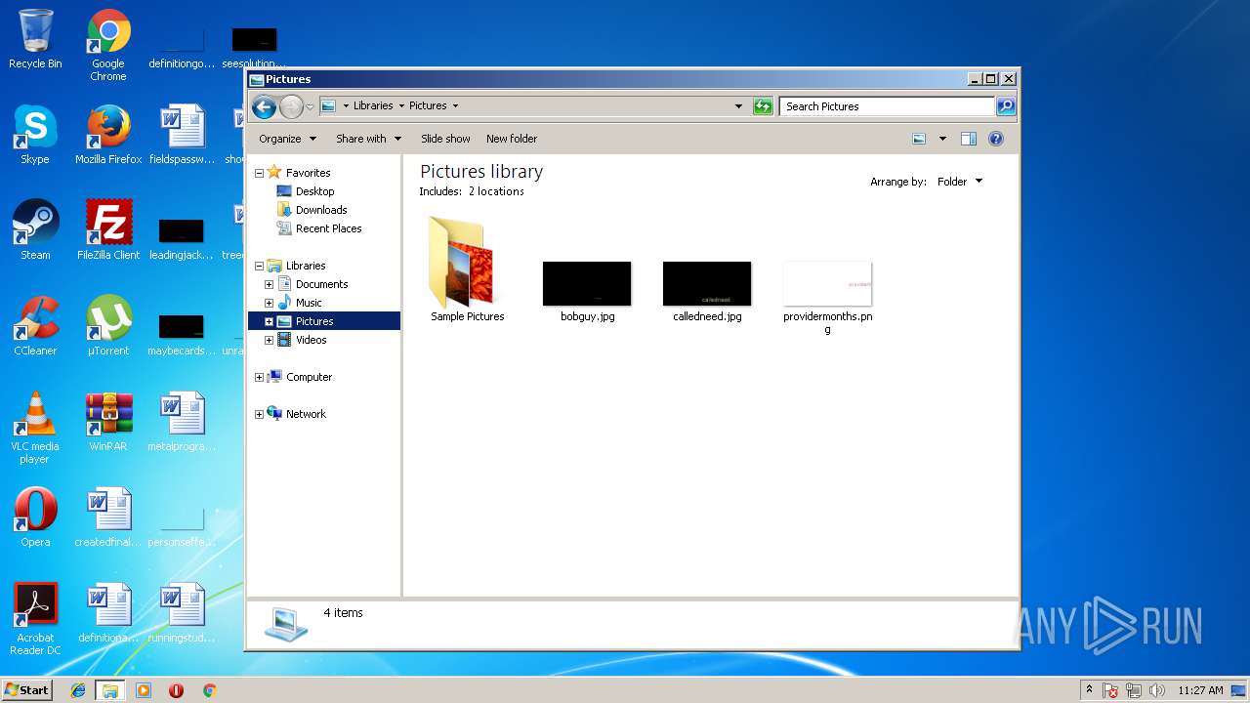This screenshot has width=1250, height=703.
Task: Select the Opera desktop shortcut
Action: tap(35, 517)
